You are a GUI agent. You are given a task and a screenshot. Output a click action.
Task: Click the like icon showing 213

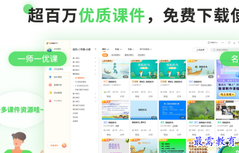(199, 130)
